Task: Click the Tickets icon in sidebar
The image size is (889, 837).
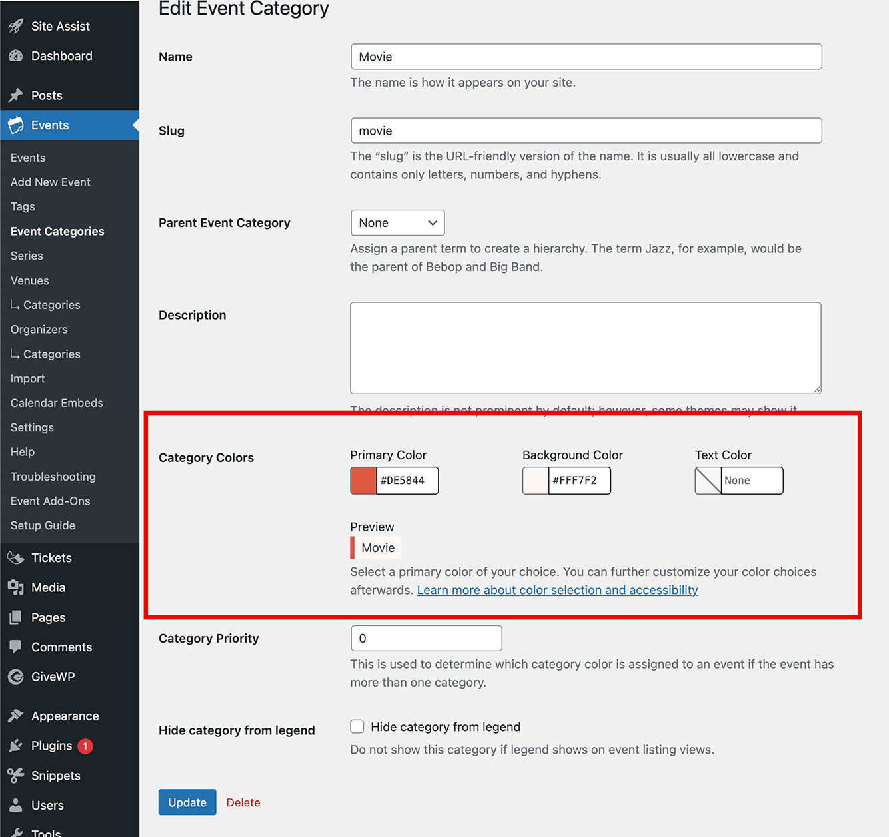Action: [x=16, y=558]
